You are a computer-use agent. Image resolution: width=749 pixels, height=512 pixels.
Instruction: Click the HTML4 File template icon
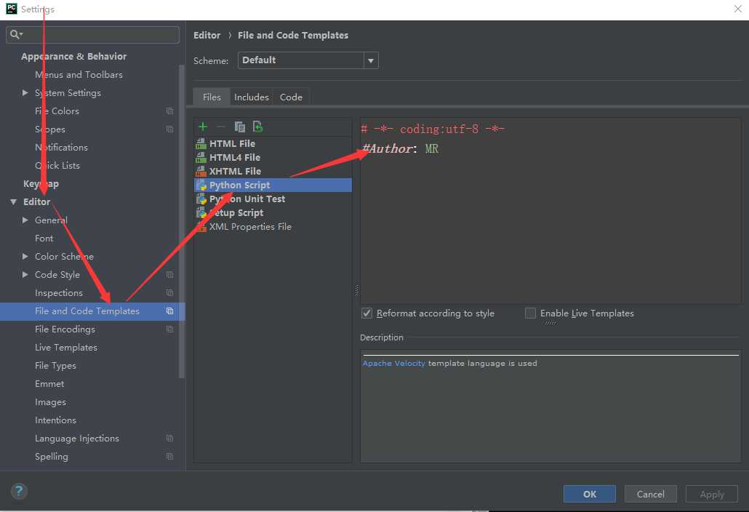[x=201, y=157]
